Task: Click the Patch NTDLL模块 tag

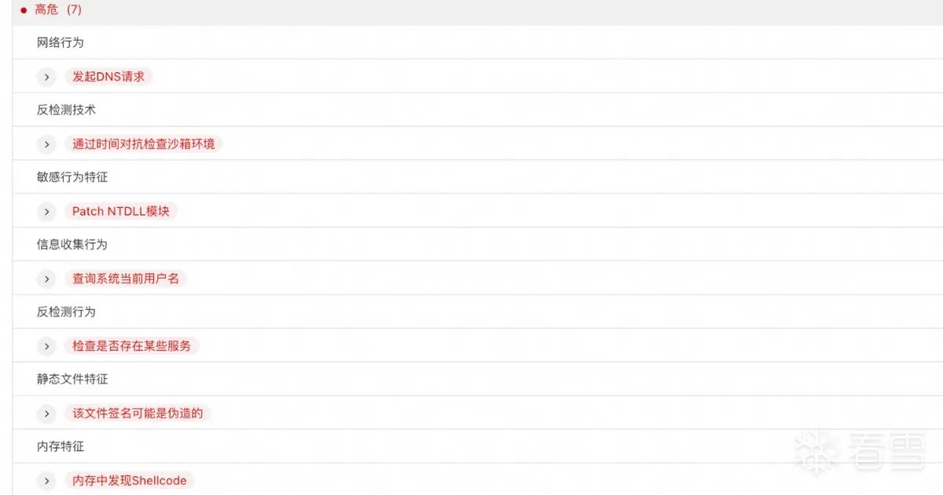Action: [x=121, y=212]
